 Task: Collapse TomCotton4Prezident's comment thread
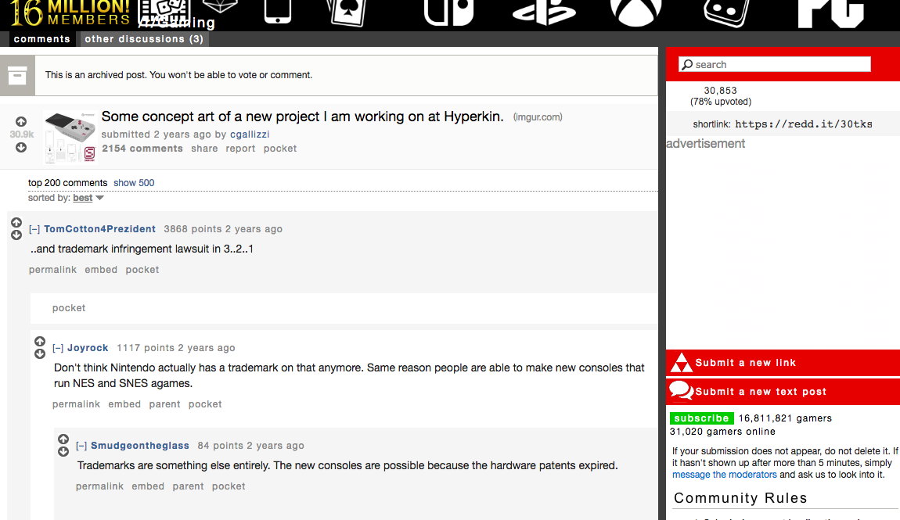tap(34, 229)
